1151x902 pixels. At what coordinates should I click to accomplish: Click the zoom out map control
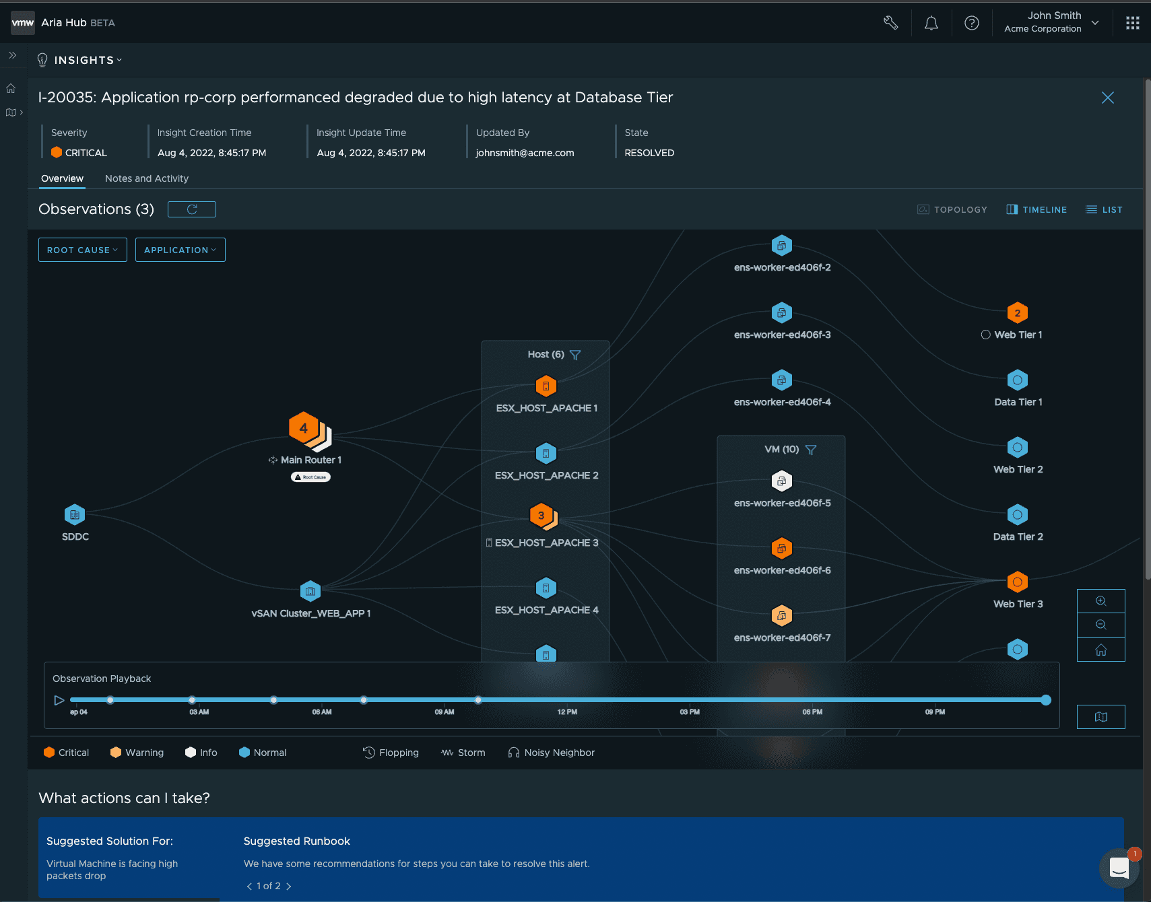tap(1100, 625)
